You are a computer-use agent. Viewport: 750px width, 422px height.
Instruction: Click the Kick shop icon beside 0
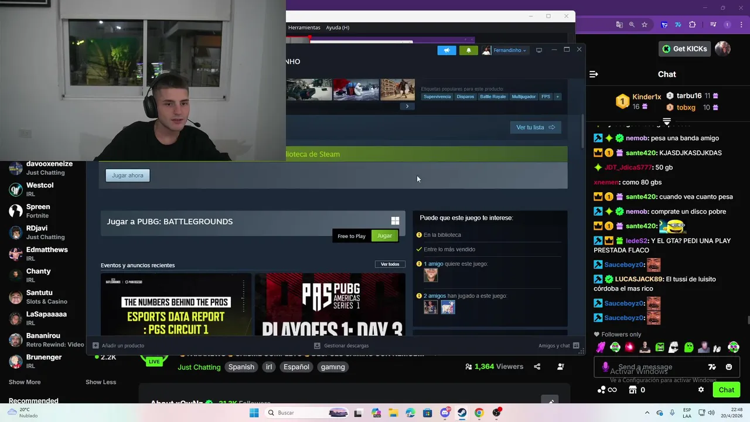pyautogui.click(x=632, y=390)
